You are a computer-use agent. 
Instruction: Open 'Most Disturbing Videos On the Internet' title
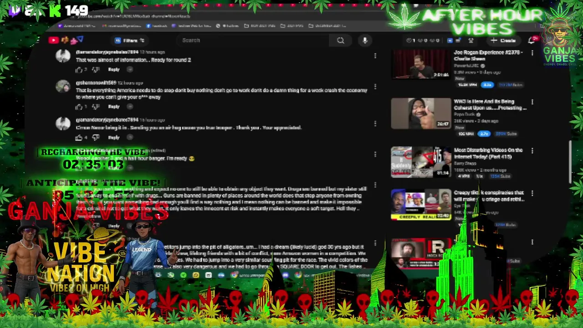click(x=488, y=154)
